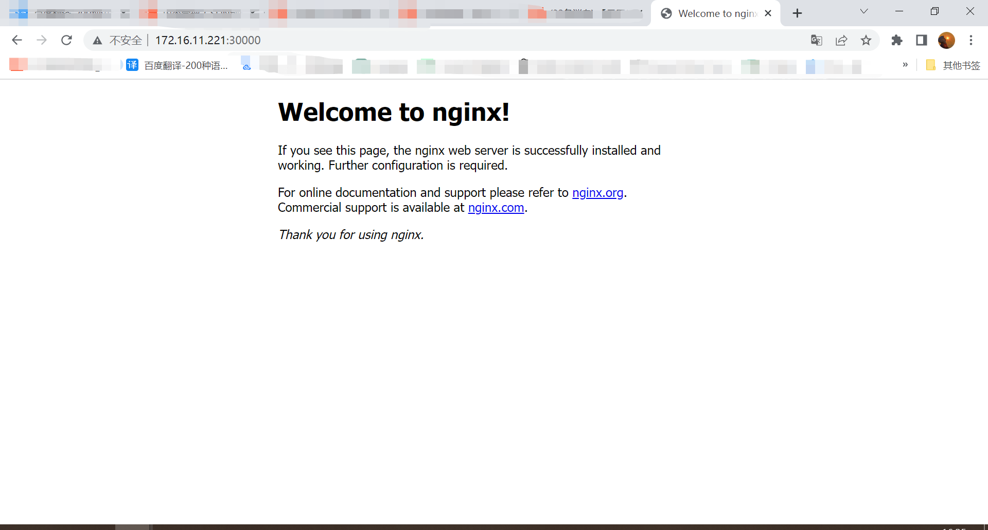Open the Extensions puzzle menu

pyautogui.click(x=897, y=40)
